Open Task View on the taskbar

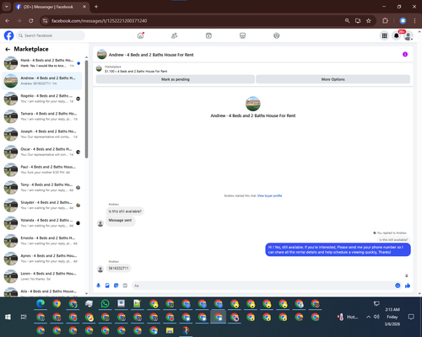(24, 317)
